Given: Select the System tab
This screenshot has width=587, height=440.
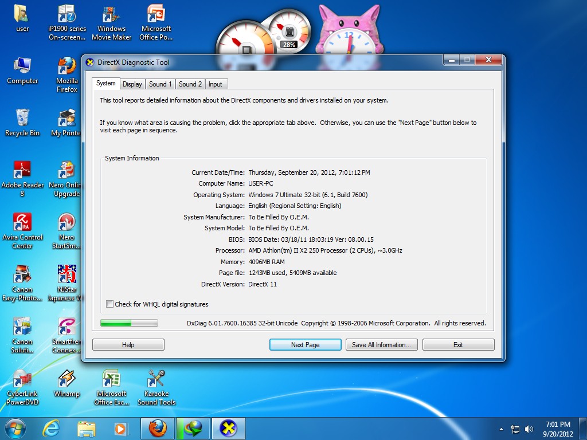Looking at the screenshot, I should point(105,83).
